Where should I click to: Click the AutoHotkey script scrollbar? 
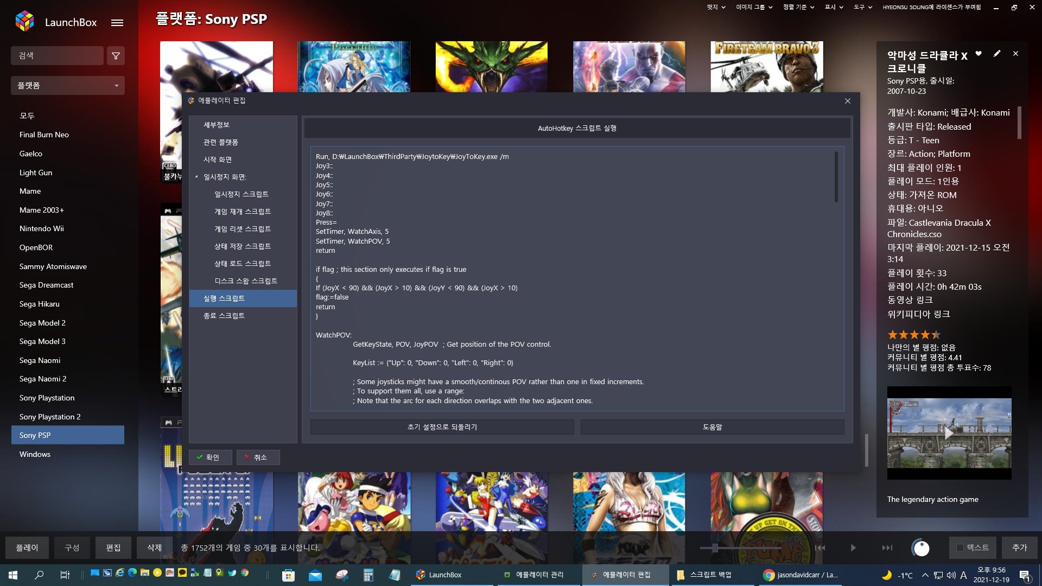[x=836, y=177]
